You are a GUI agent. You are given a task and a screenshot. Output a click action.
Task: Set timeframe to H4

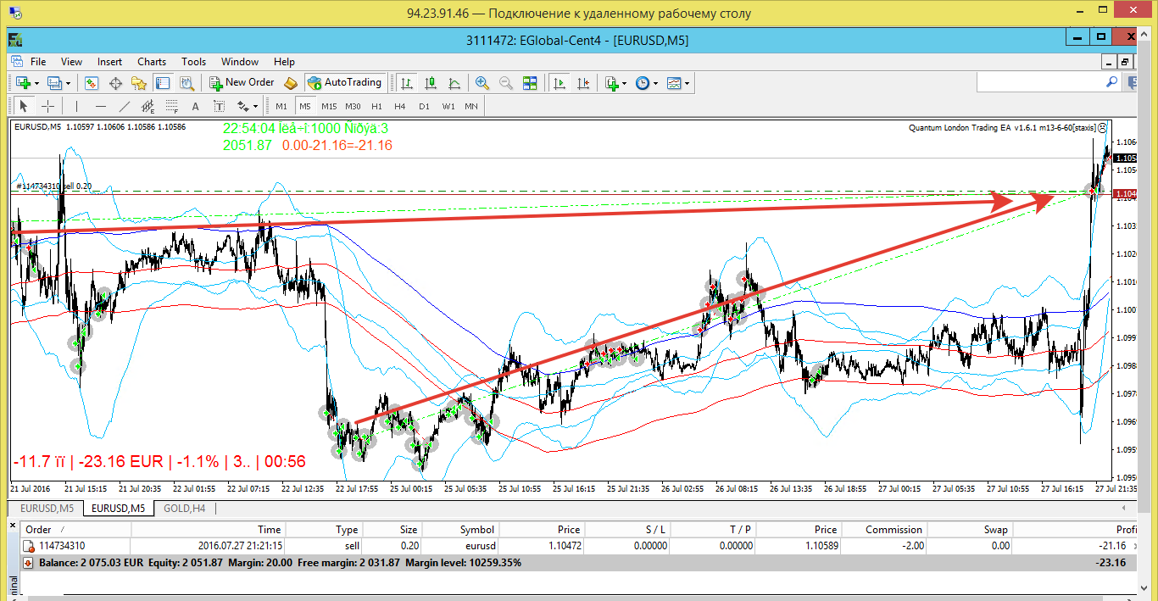pos(400,106)
